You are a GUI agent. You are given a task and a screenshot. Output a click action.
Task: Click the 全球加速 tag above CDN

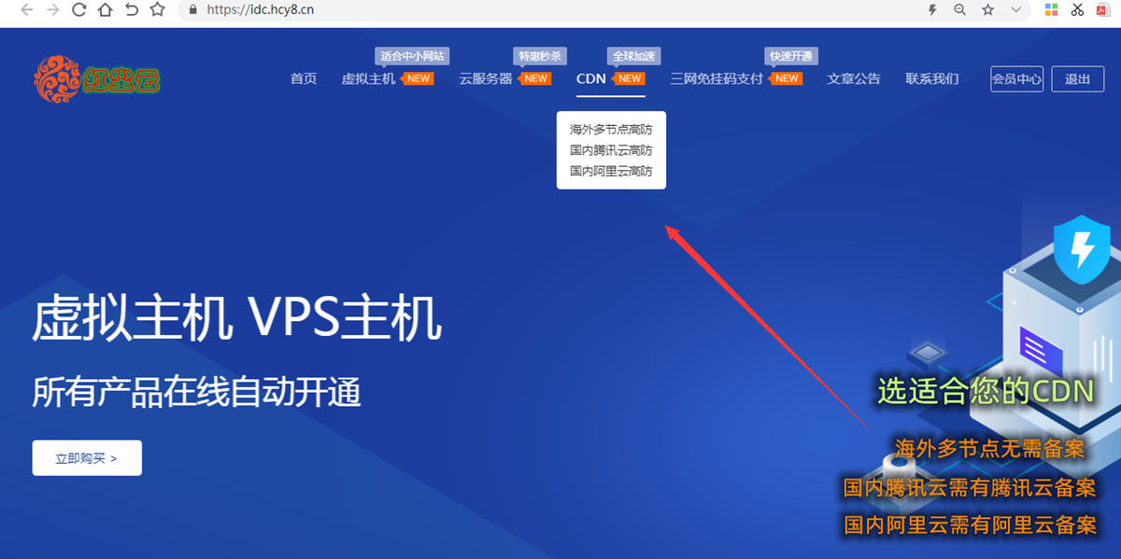[634, 56]
